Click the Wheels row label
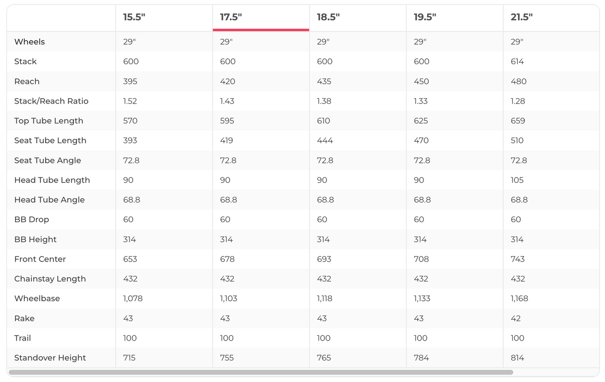Viewport: 605px width, 382px height. point(29,42)
